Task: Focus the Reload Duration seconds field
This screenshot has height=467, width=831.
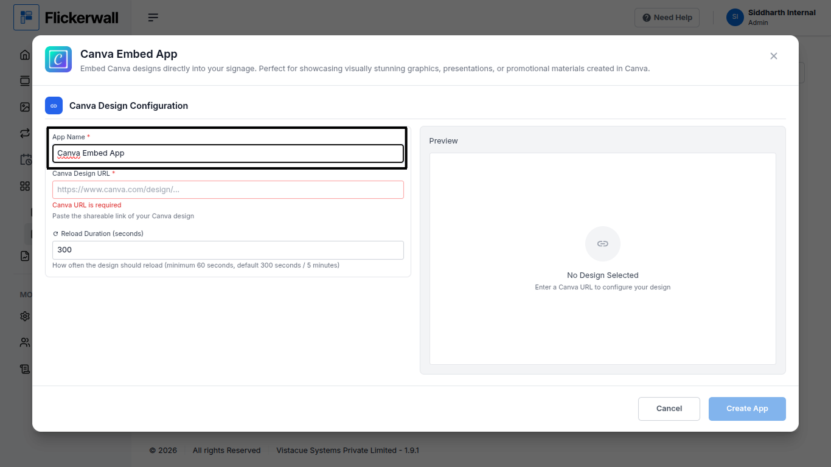Action: coord(228,250)
